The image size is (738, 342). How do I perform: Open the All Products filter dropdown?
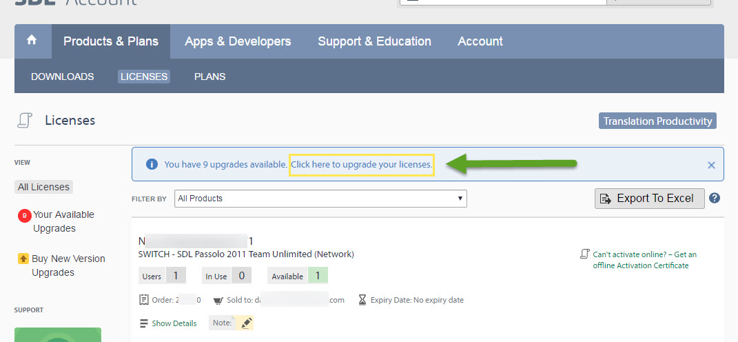[x=320, y=199]
